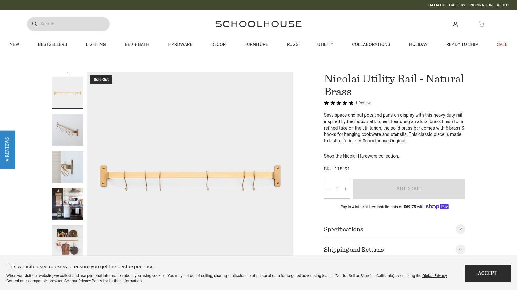517x290 pixels.
Task: Click the $69.75 installment amount
Action: [x=410, y=207]
